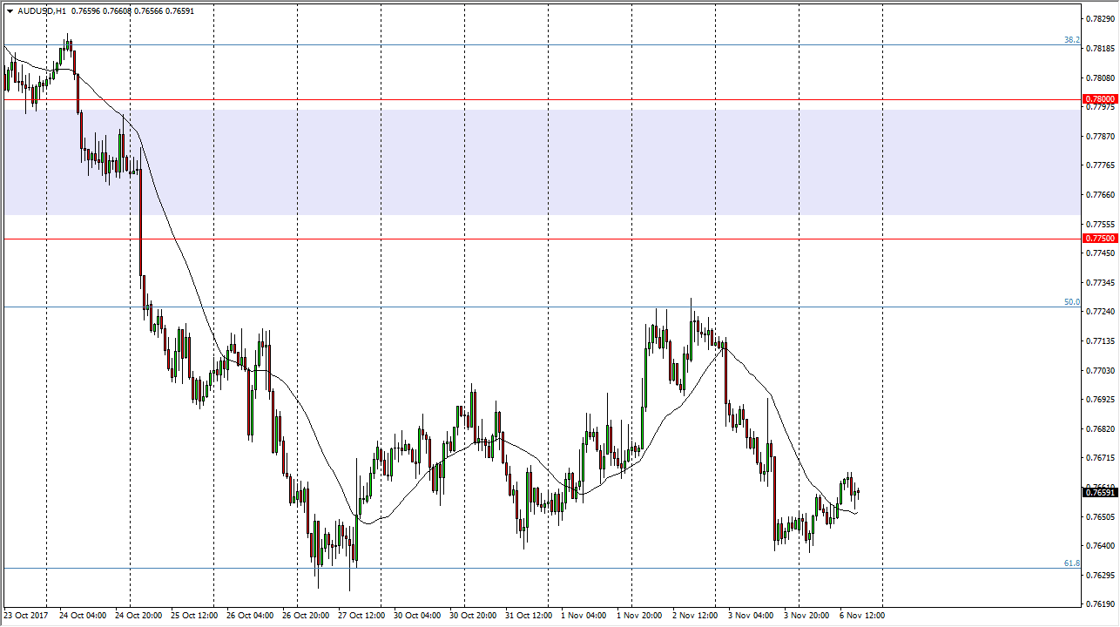Select the shaded lavender rectangle zone
Image resolution: width=1120 pixels, height=627 pixels.
coord(542,162)
